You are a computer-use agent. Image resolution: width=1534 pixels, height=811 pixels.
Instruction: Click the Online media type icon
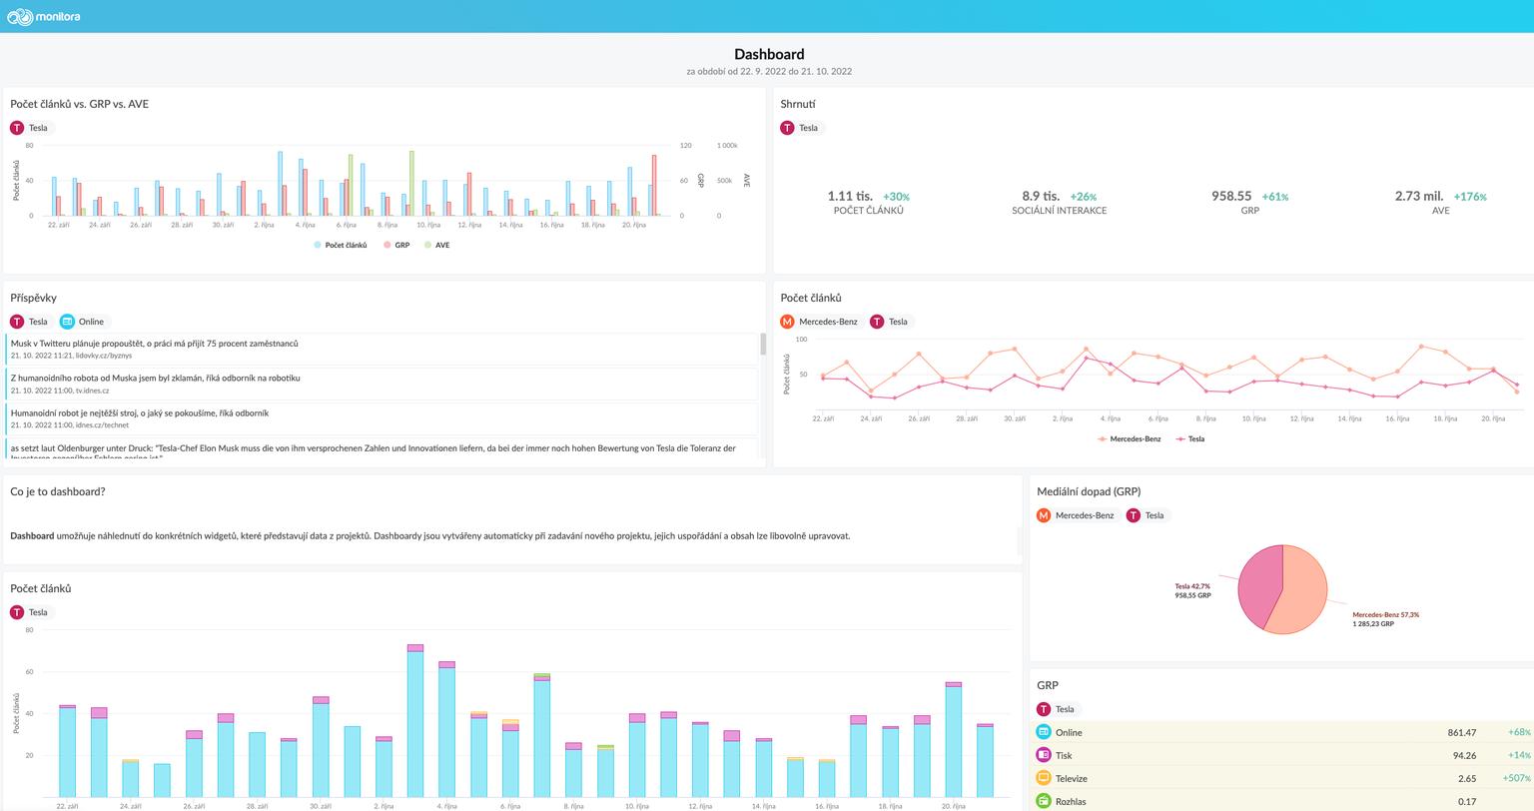[1044, 732]
